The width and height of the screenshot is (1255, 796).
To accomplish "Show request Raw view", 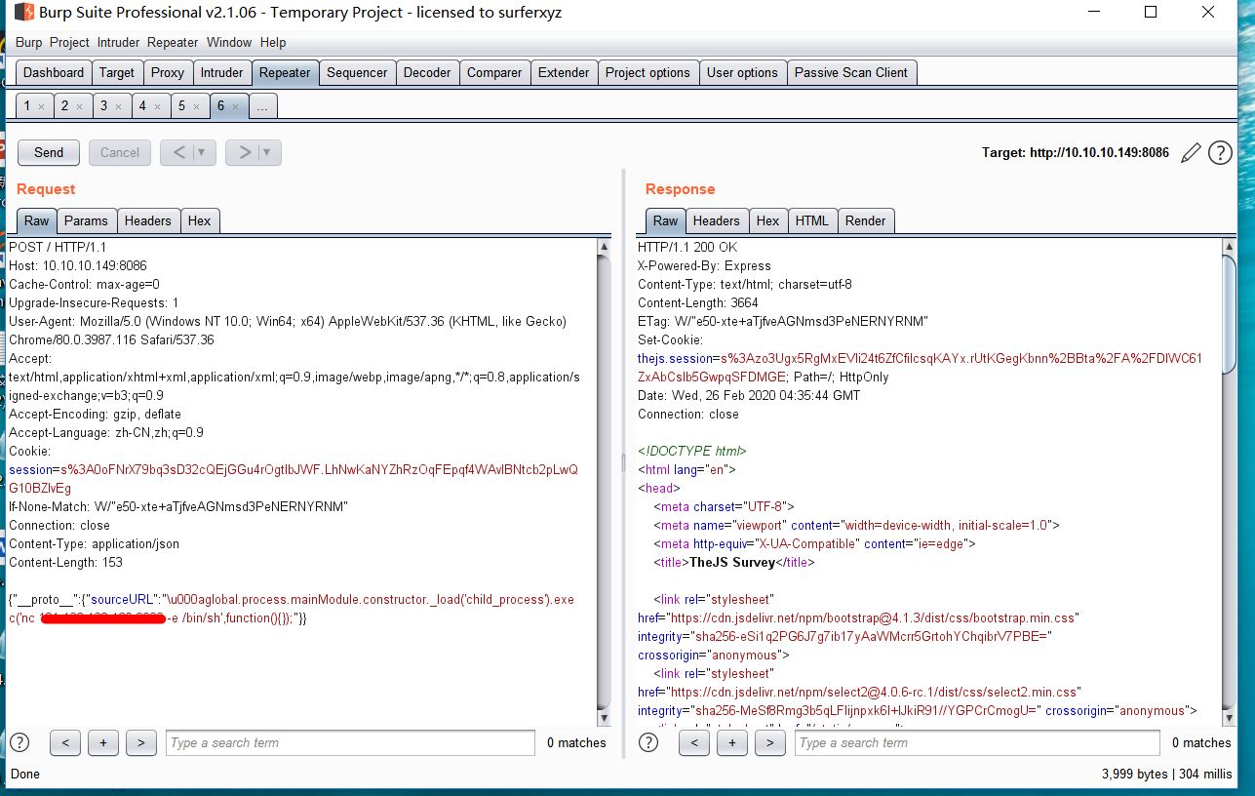I will pyautogui.click(x=37, y=220).
